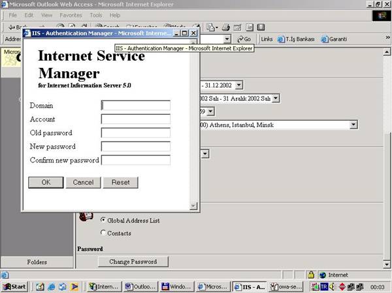Click Cancel in the password dialog
392x293 pixels.
point(83,182)
